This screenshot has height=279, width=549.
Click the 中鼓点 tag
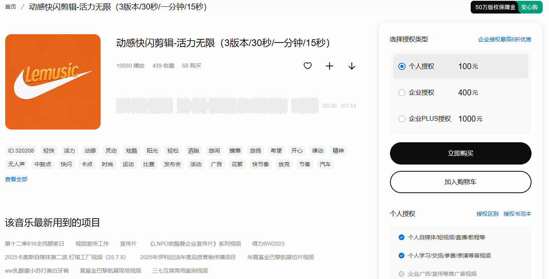coord(43,164)
